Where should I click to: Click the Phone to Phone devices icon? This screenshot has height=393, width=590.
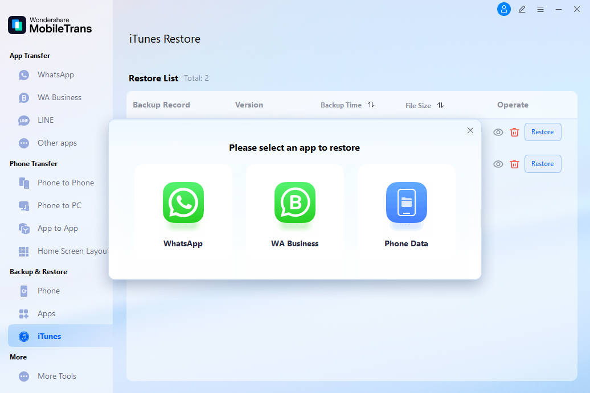tap(24, 183)
